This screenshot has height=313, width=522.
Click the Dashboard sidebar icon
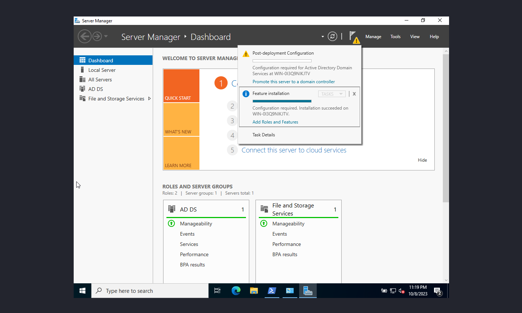(x=82, y=60)
